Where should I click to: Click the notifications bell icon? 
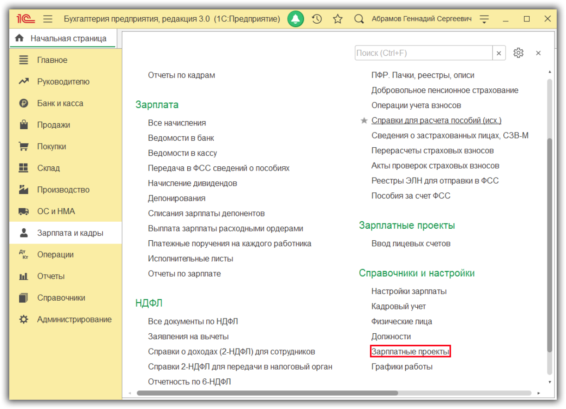[x=296, y=19]
